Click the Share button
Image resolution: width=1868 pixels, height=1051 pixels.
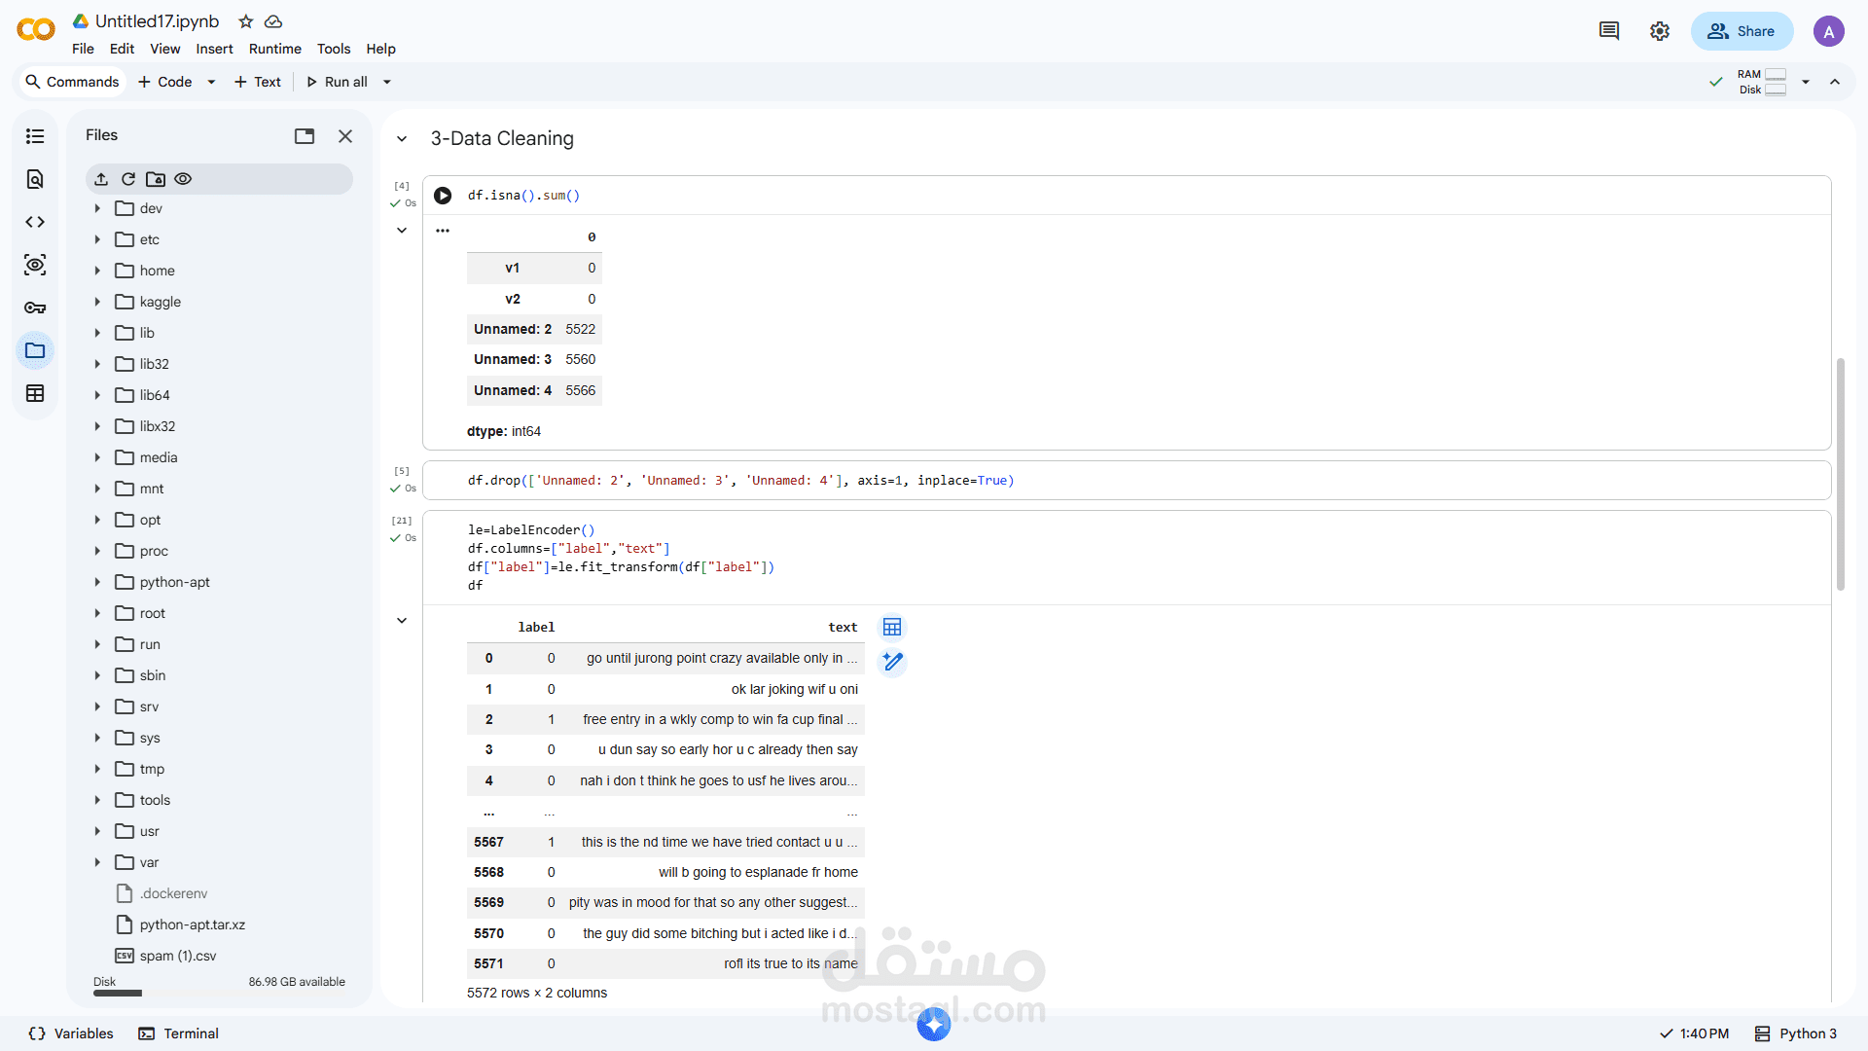click(x=1742, y=31)
